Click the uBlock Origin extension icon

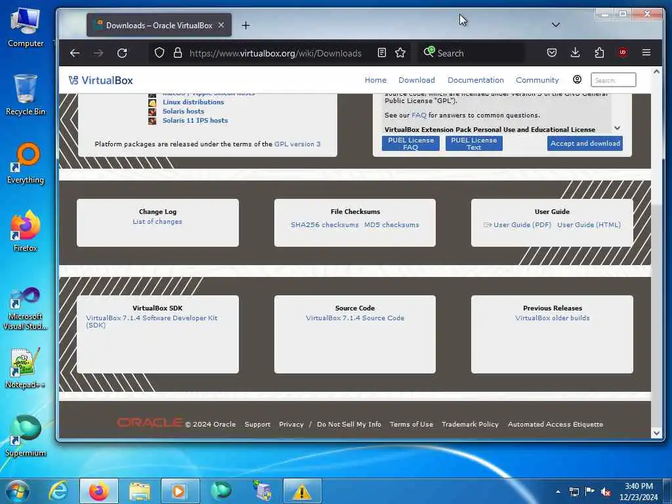coord(623,52)
